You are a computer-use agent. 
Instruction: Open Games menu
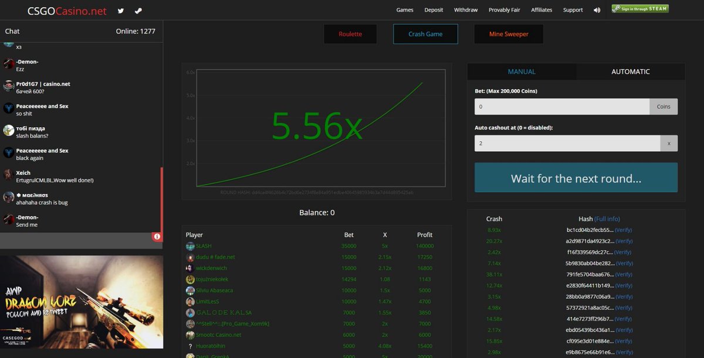pos(405,10)
